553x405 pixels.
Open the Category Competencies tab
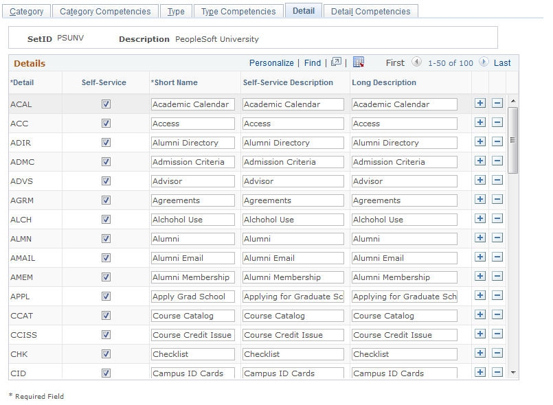click(x=105, y=11)
